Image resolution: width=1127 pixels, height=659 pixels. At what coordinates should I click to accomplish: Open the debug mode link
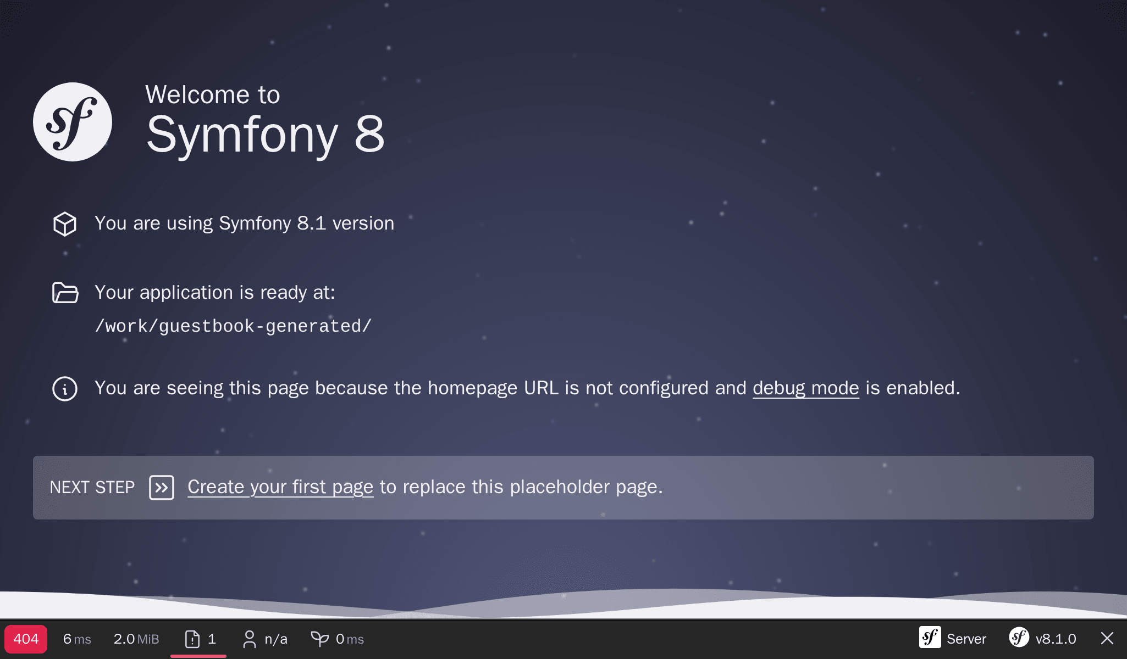(805, 388)
